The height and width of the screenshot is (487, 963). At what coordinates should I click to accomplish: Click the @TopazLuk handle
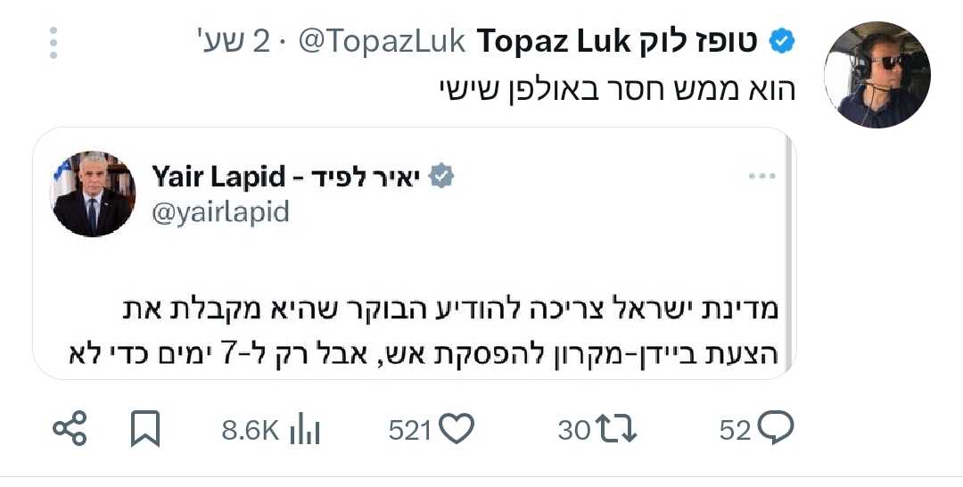point(382,41)
